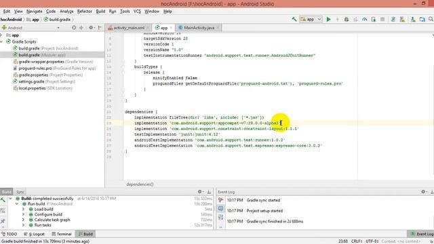The width and height of the screenshot is (434, 244).
Task: Open the Tools menu
Action: click(125, 12)
